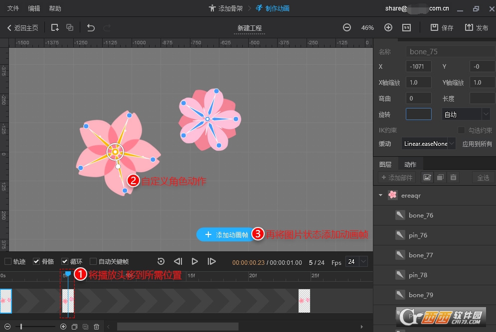Zoom out canvas with minus icon
Viewport: 496px width, 332px height.
tap(347, 28)
